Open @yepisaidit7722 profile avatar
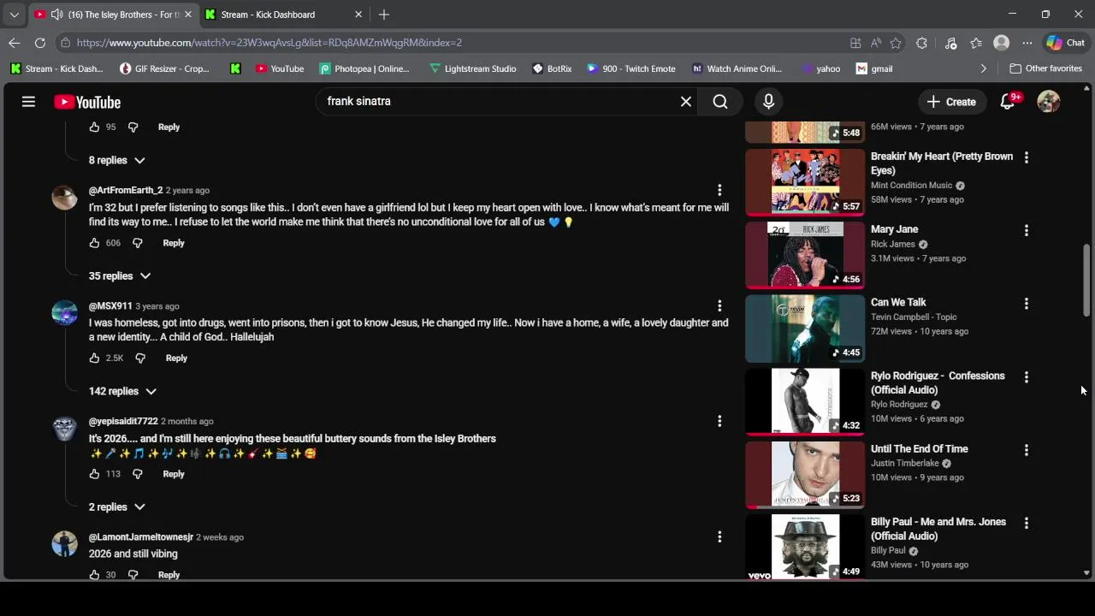The height and width of the screenshot is (616, 1095). pyautogui.click(x=64, y=429)
